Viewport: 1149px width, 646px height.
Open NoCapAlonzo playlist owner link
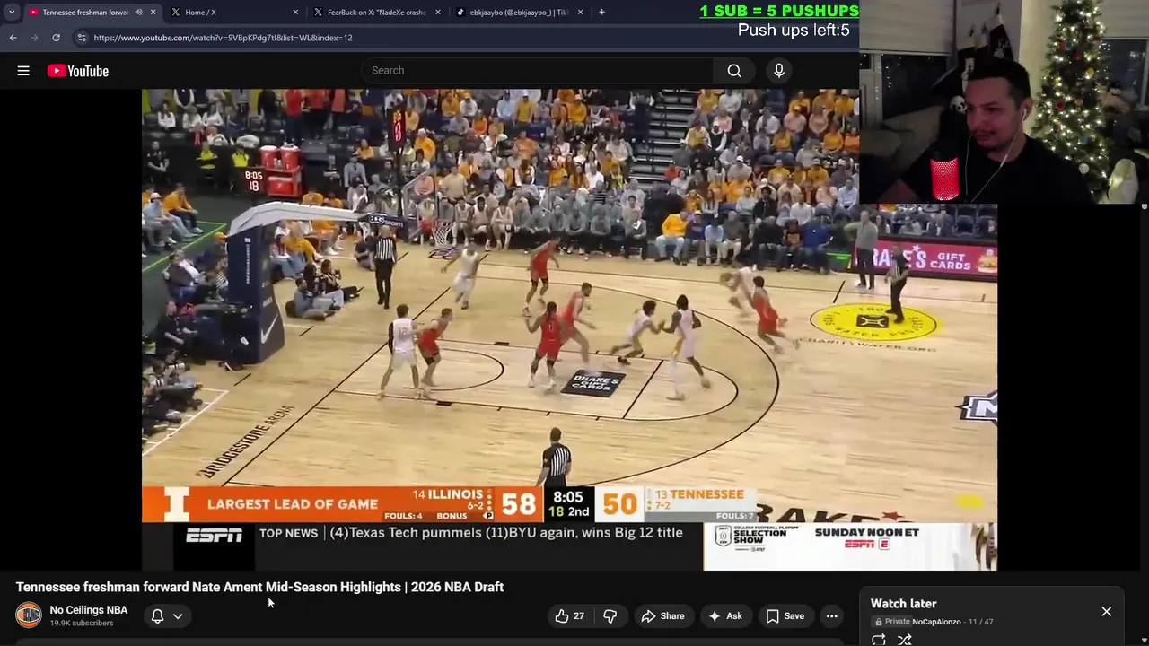[936, 622]
